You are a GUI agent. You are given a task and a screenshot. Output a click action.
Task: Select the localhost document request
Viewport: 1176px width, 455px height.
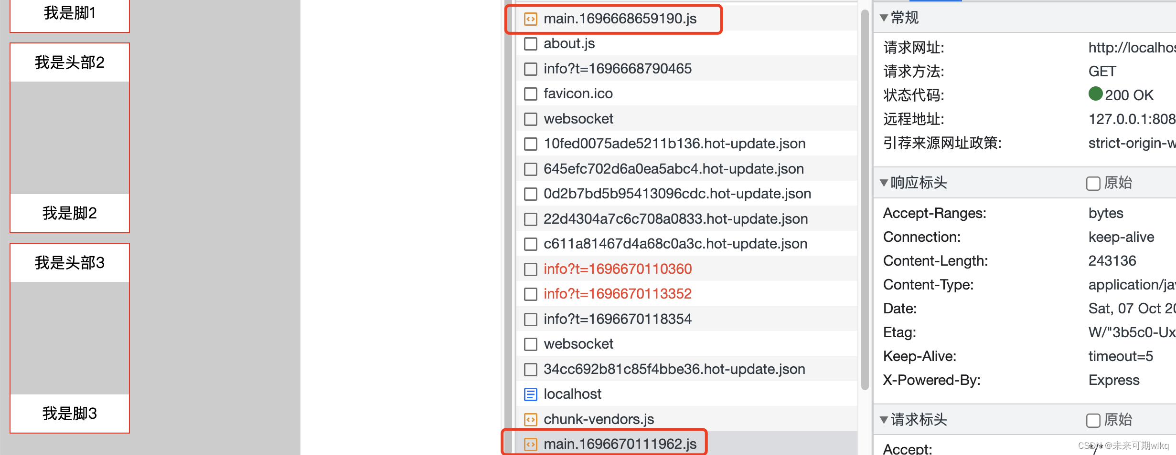572,394
